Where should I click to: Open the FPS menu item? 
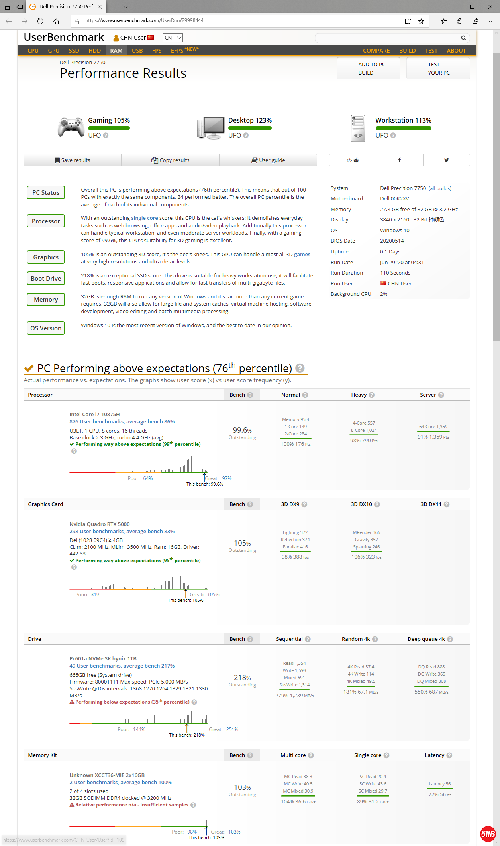(157, 51)
